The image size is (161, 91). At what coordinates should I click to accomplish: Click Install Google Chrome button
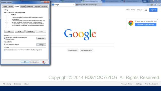pyautogui.click(x=146, y=25)
